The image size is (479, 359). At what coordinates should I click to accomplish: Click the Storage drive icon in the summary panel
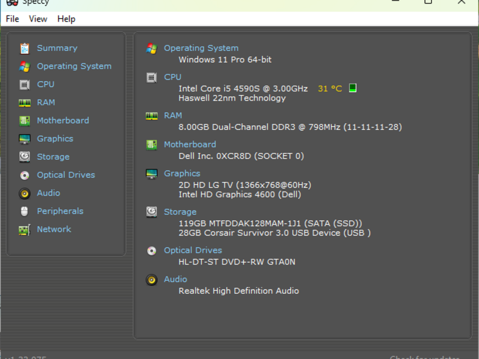pos(152,212)
